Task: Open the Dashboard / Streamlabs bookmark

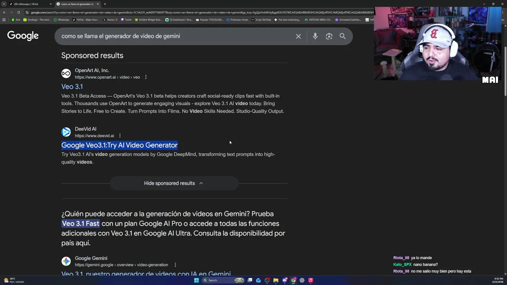Action: coord(179,19)
